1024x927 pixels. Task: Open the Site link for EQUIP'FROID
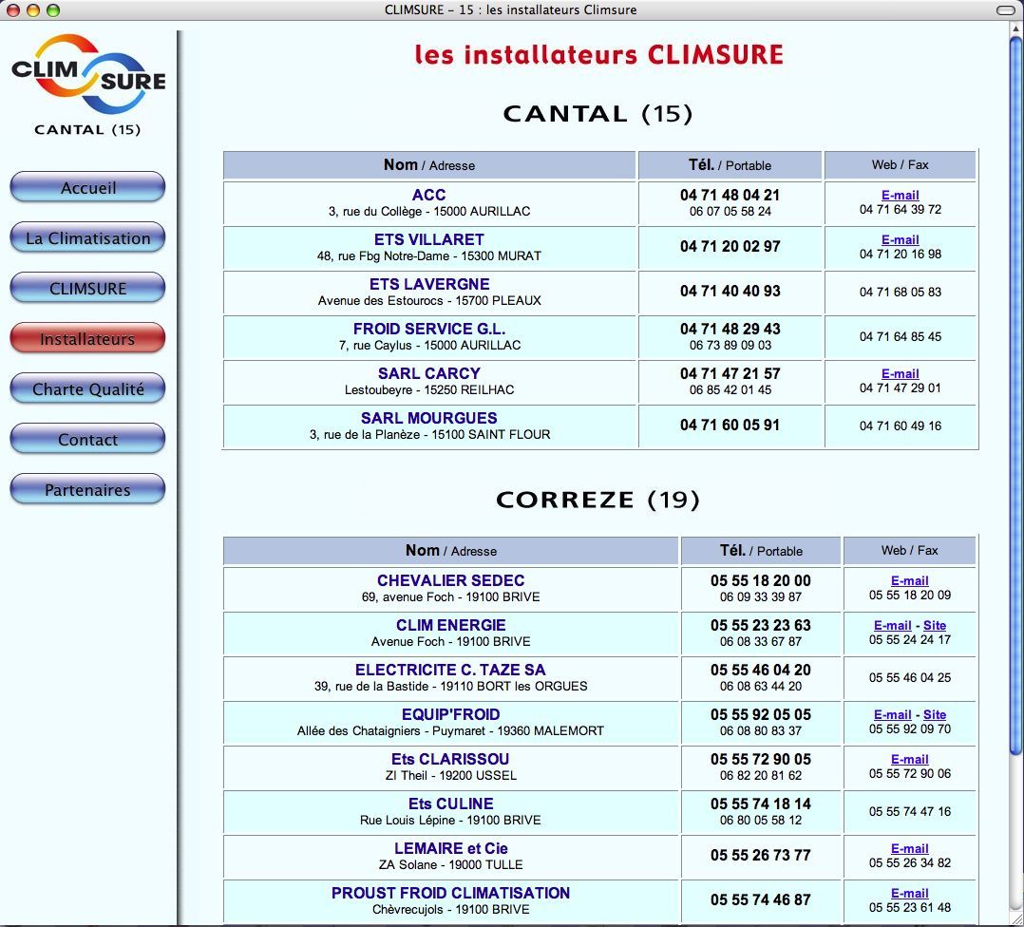pos(935,714)
